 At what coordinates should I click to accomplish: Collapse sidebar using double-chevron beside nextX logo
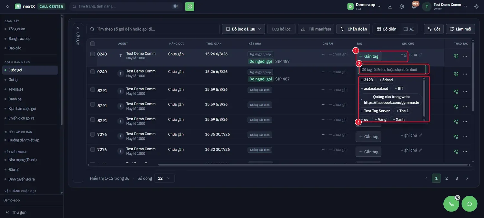pyautogui.click(x=8, y=6)
